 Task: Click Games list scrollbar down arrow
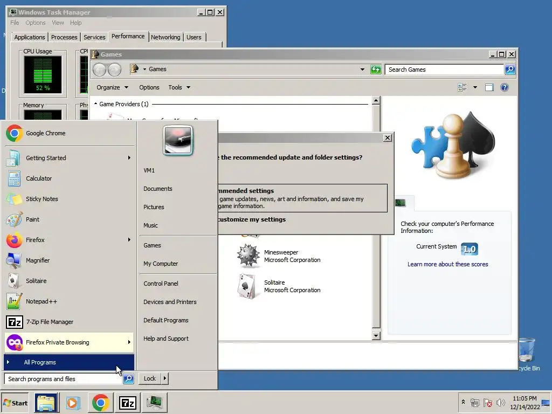[x=376, y=335]
